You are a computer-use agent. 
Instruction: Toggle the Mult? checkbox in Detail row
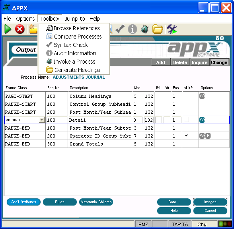[x=186, y=120]
